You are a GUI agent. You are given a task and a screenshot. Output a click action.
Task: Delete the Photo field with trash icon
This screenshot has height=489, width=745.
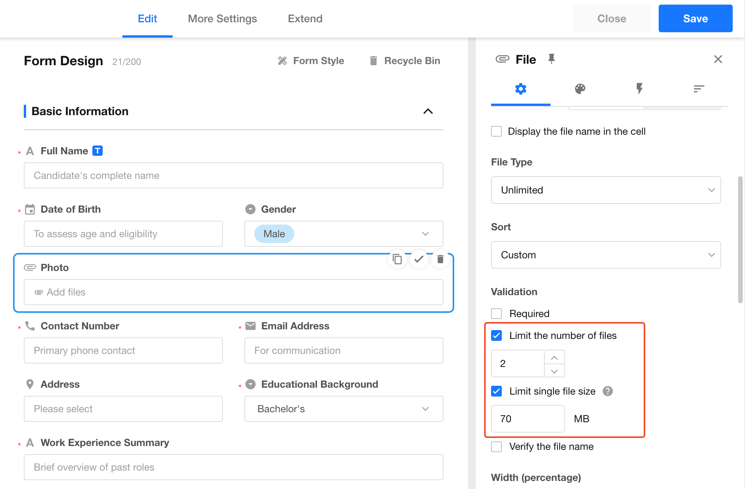[440, 259]
